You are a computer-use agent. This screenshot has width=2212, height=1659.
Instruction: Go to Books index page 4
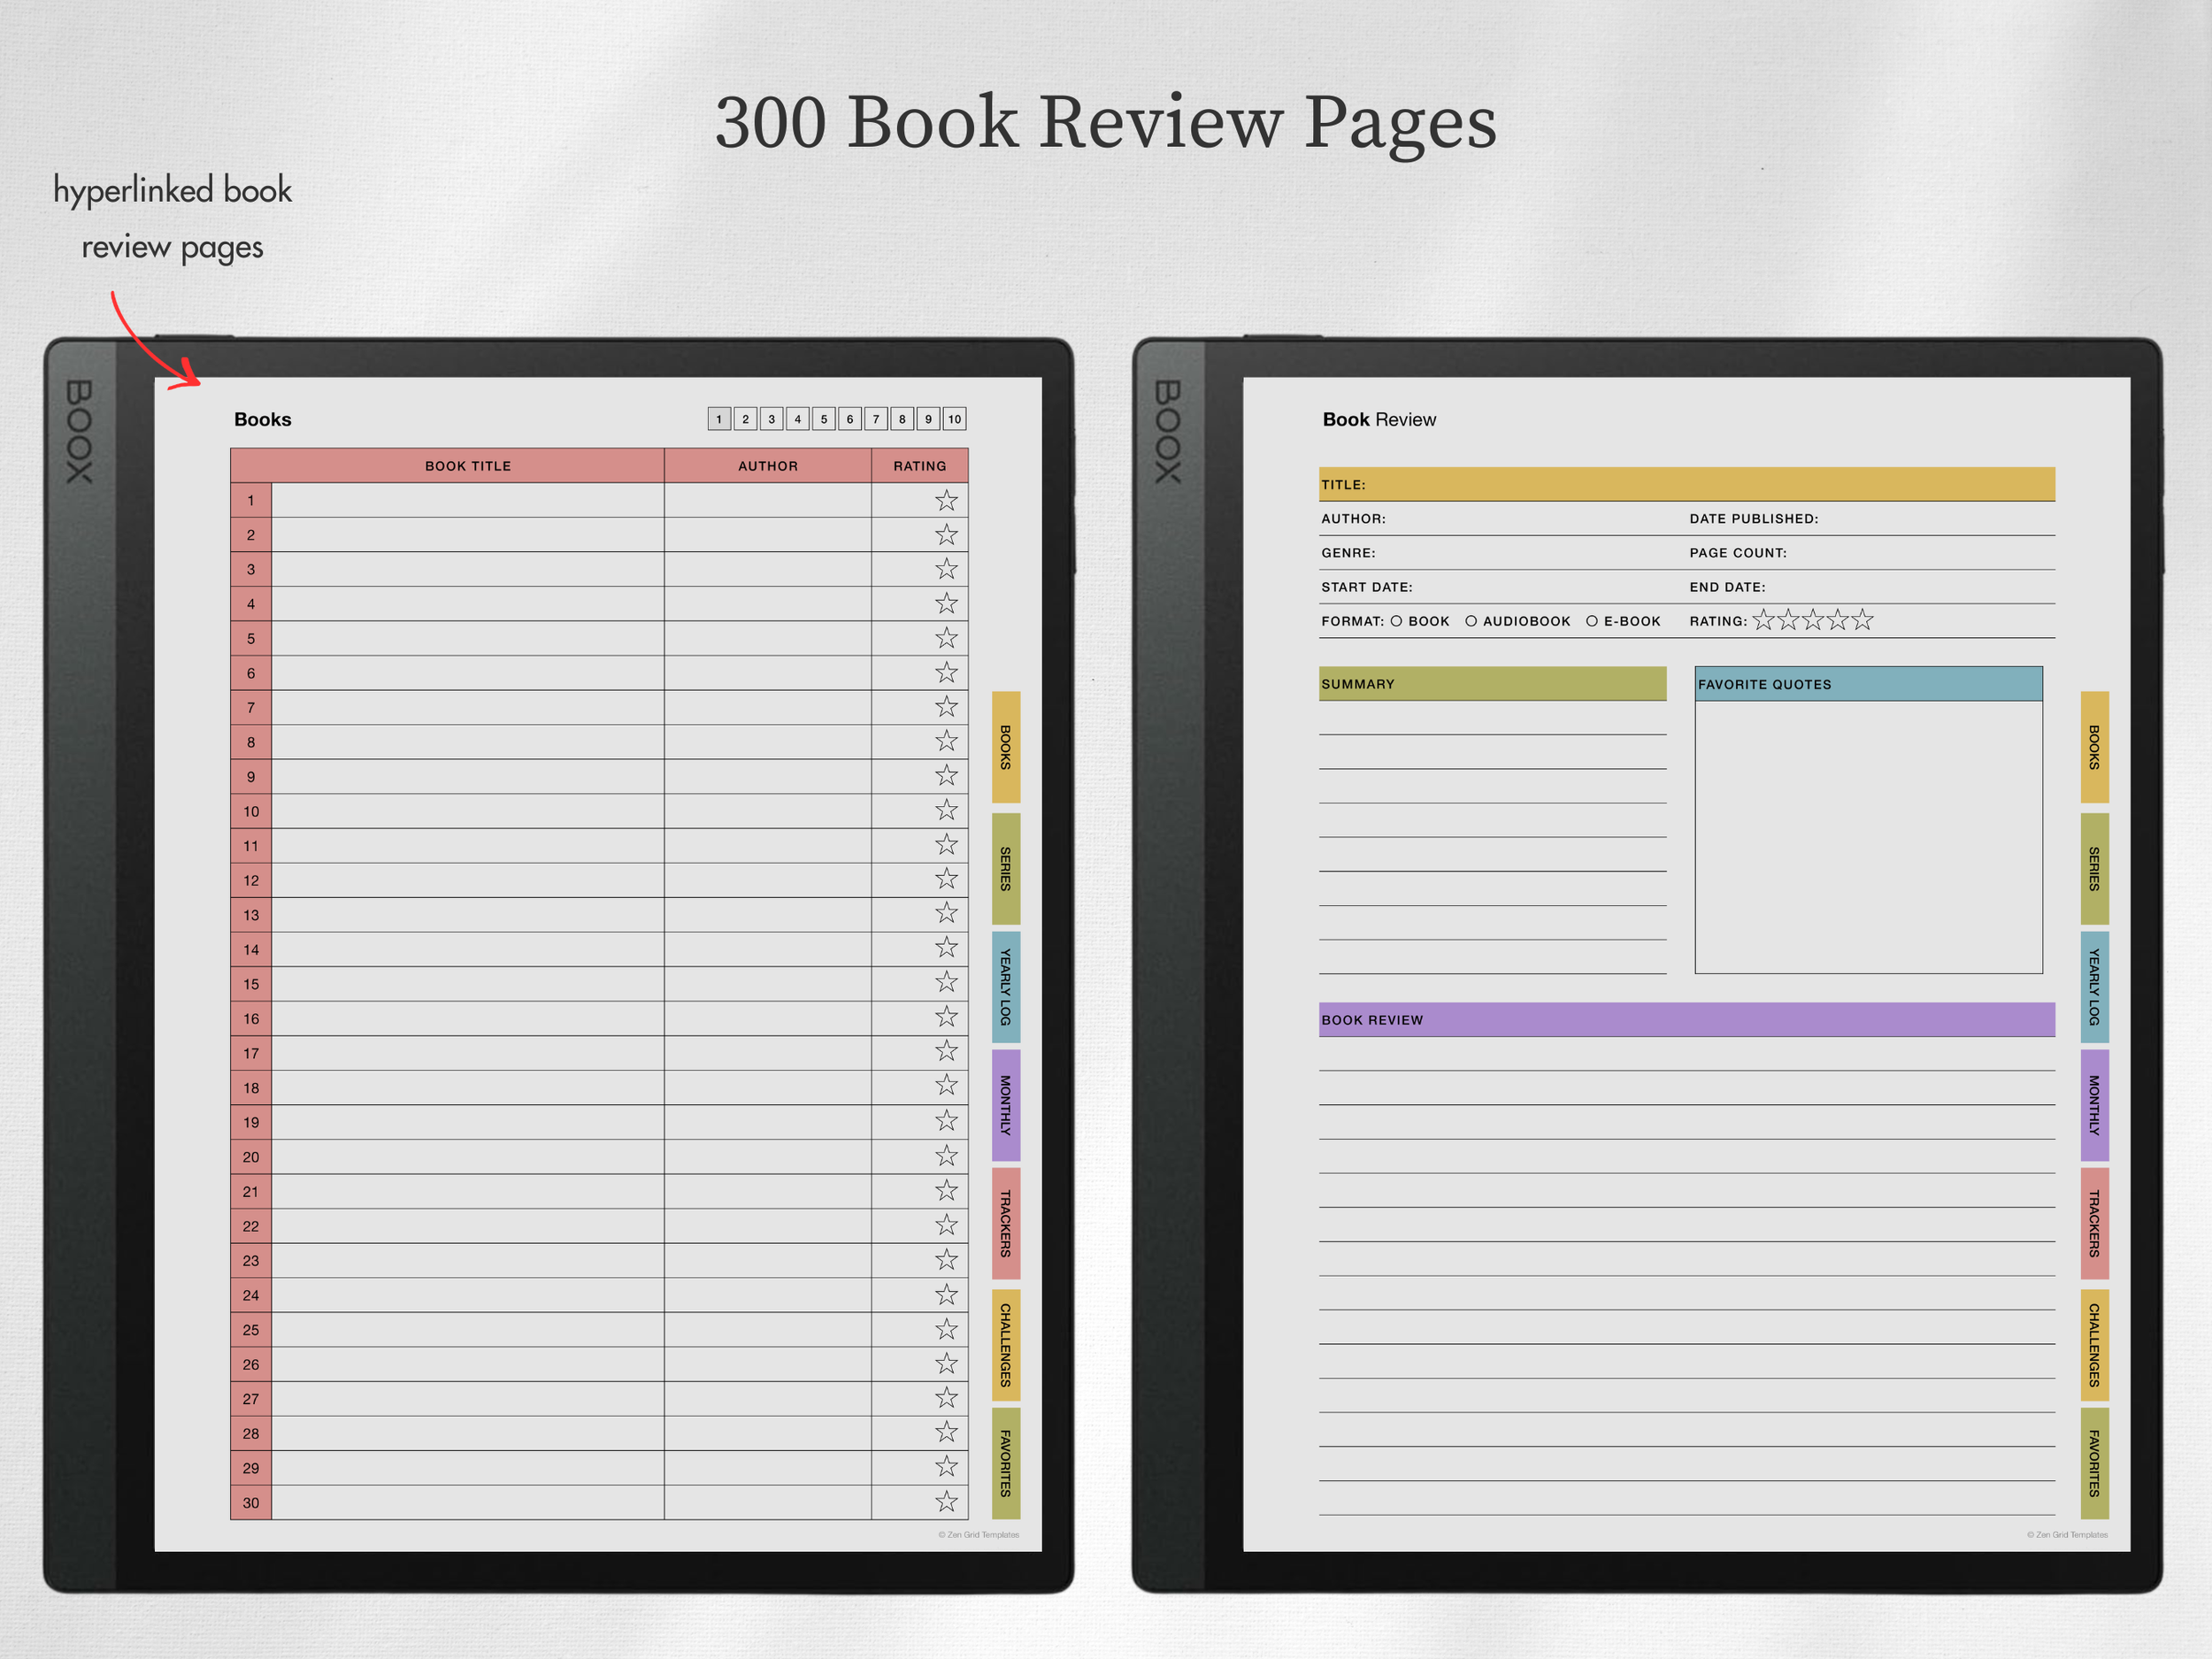[x=797, y=419]
